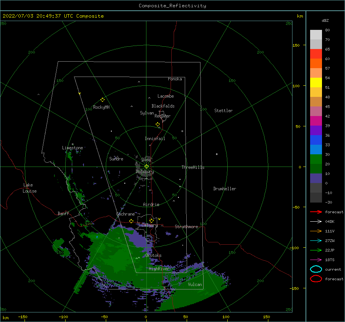Click the 36 dBZ purple color swatch

316,130
